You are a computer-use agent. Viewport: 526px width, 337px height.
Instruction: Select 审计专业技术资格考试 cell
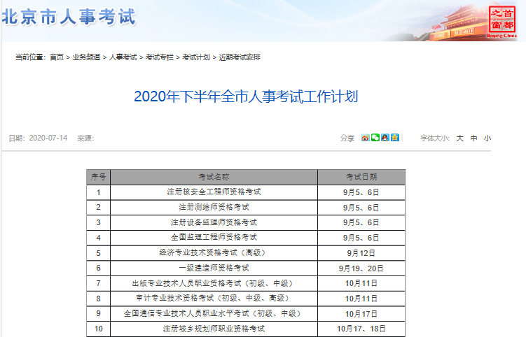214,298
